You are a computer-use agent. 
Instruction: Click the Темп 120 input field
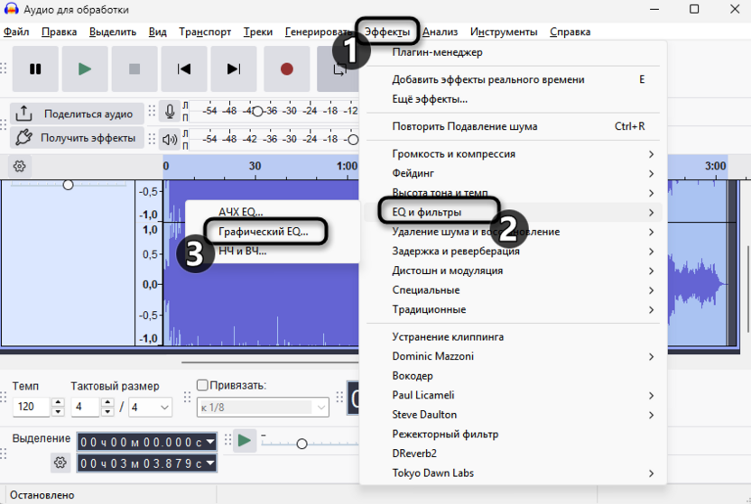pos(31,407)
